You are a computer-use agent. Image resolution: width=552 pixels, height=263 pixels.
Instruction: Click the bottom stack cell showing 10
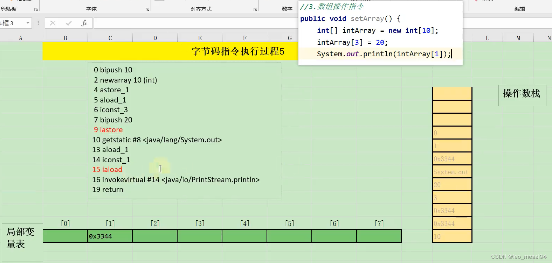(452, 236)
